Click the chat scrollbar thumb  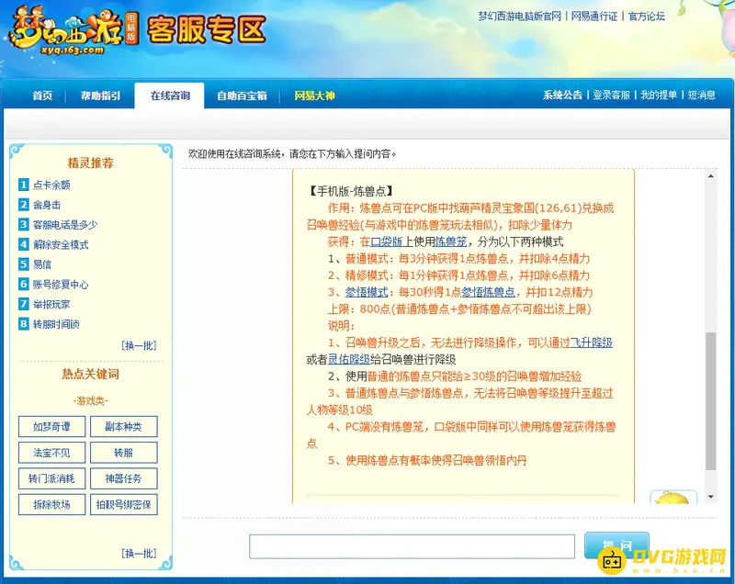710,401
